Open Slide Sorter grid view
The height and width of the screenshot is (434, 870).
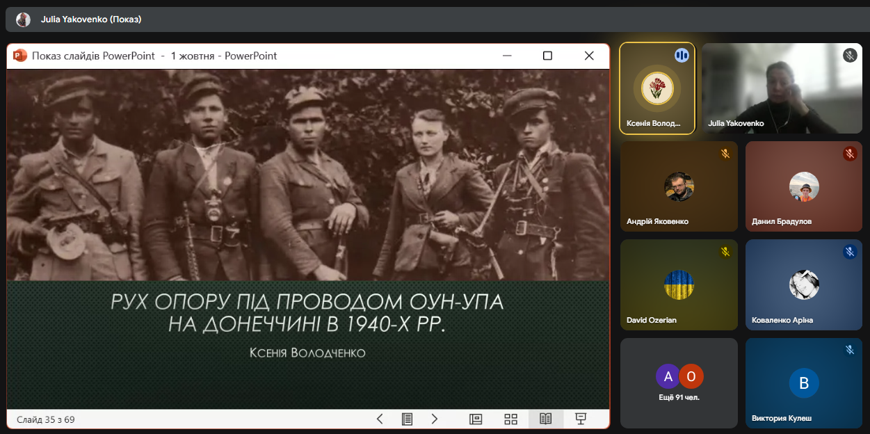[x=510, y=419]
